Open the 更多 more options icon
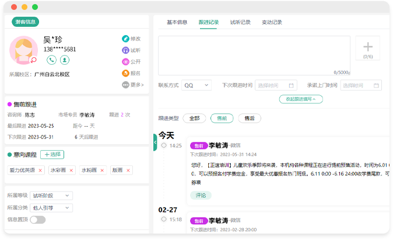 [x=125, y=85]
